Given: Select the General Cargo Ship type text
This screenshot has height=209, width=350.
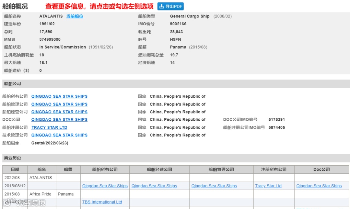Looking at the screenshot, I should click(190, 16).
